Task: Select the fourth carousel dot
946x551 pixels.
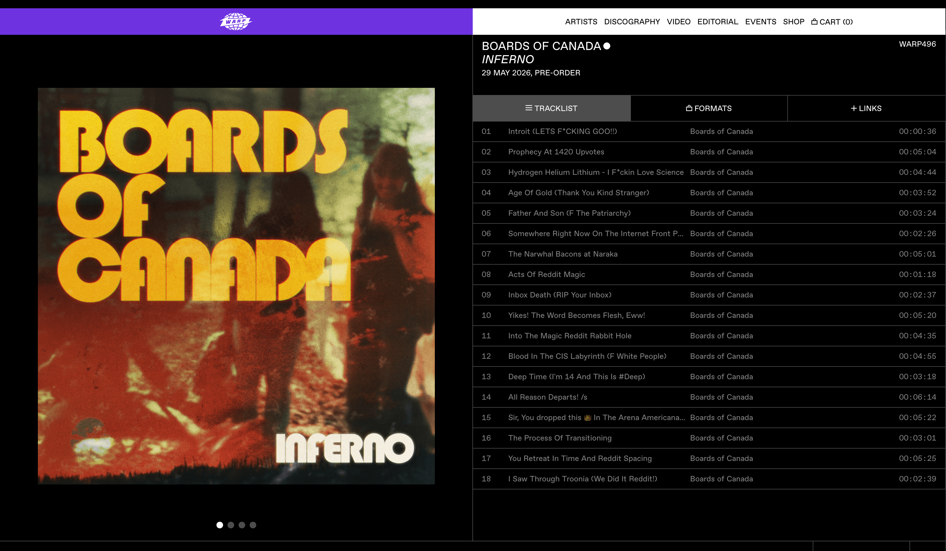Action: tap(253, 525)
